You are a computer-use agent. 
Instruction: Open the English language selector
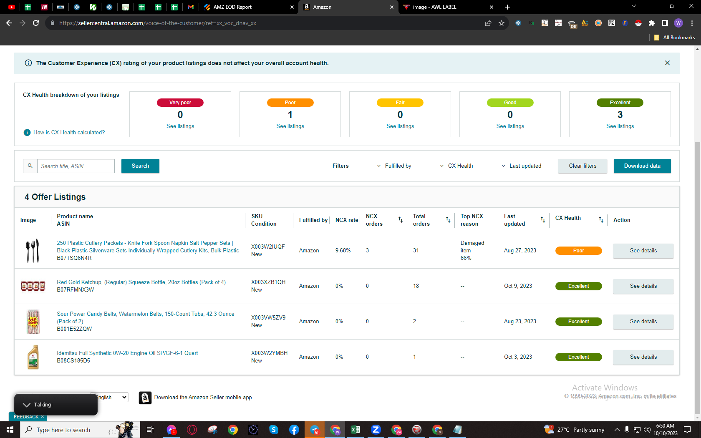coord(109,398)
